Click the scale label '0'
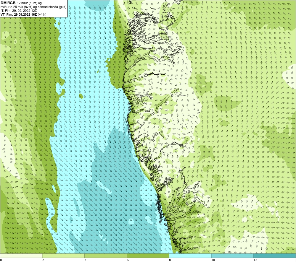The height and width of the screenshot is (262, 296). pos(1,260)
